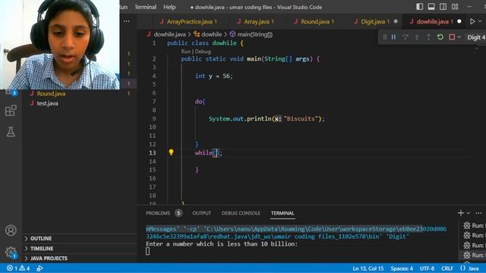Open the Help menu
Image resolution: width=486 pixels, height=273 pixels.
(169, 7)
